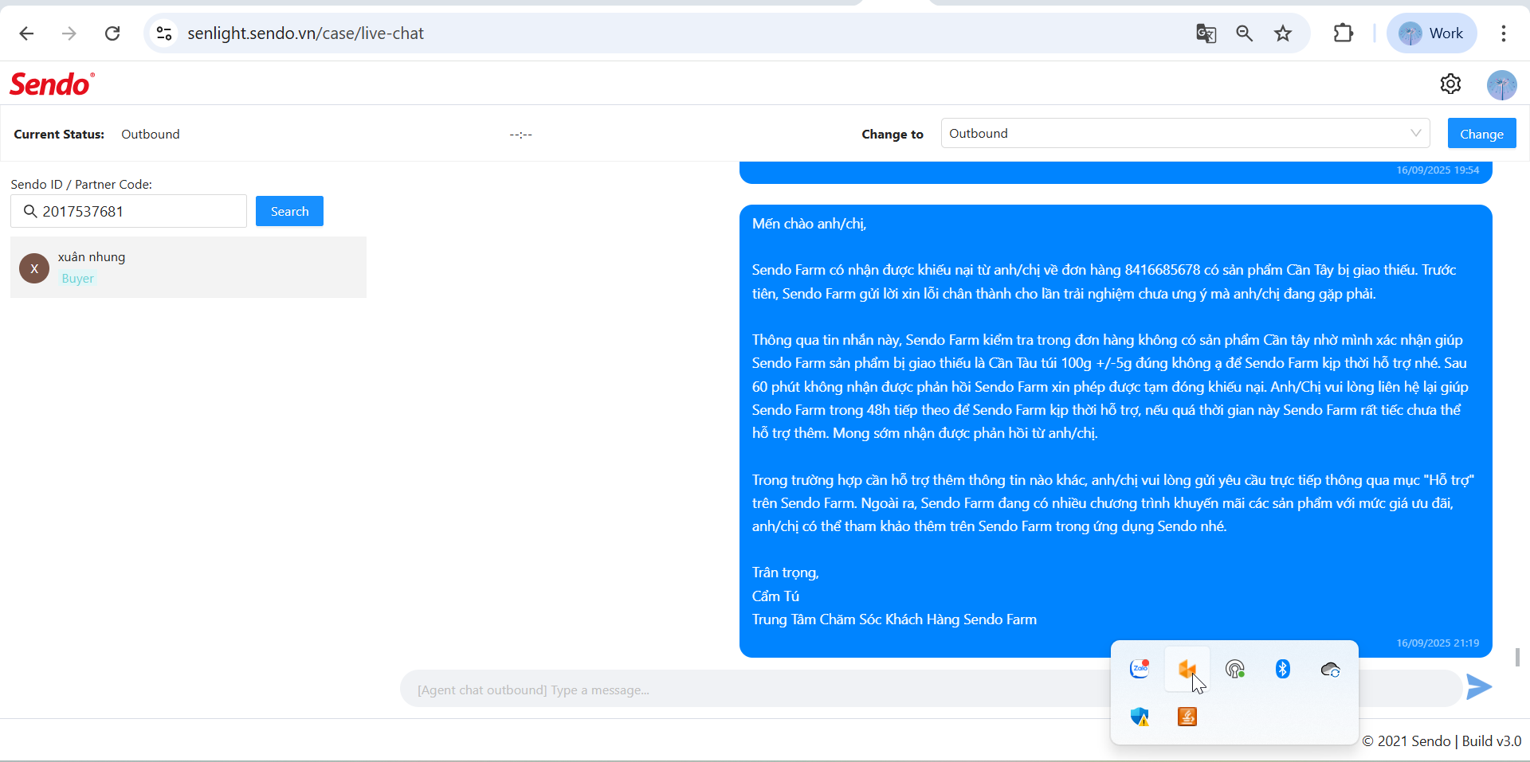Go back to the previous page
This screenshot has width=1530, height=762.
pos(26,33)
